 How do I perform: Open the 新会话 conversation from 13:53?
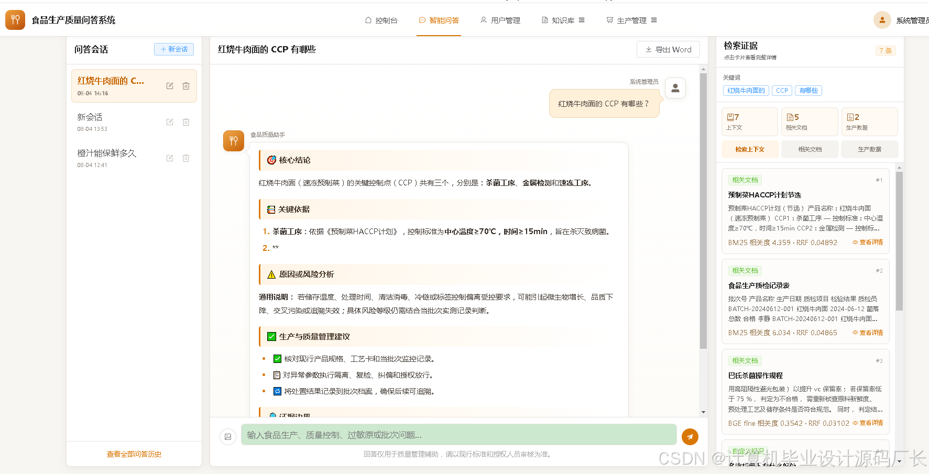click(134, 122)
